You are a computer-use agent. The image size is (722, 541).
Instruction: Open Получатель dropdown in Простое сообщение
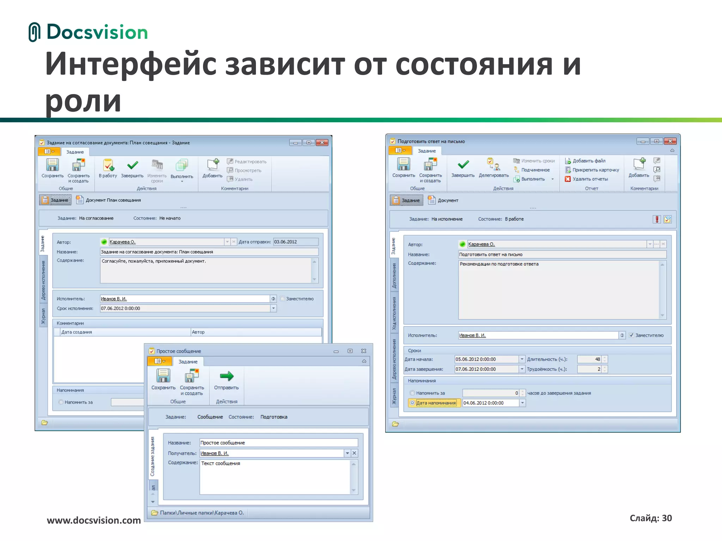pos(347,453)
